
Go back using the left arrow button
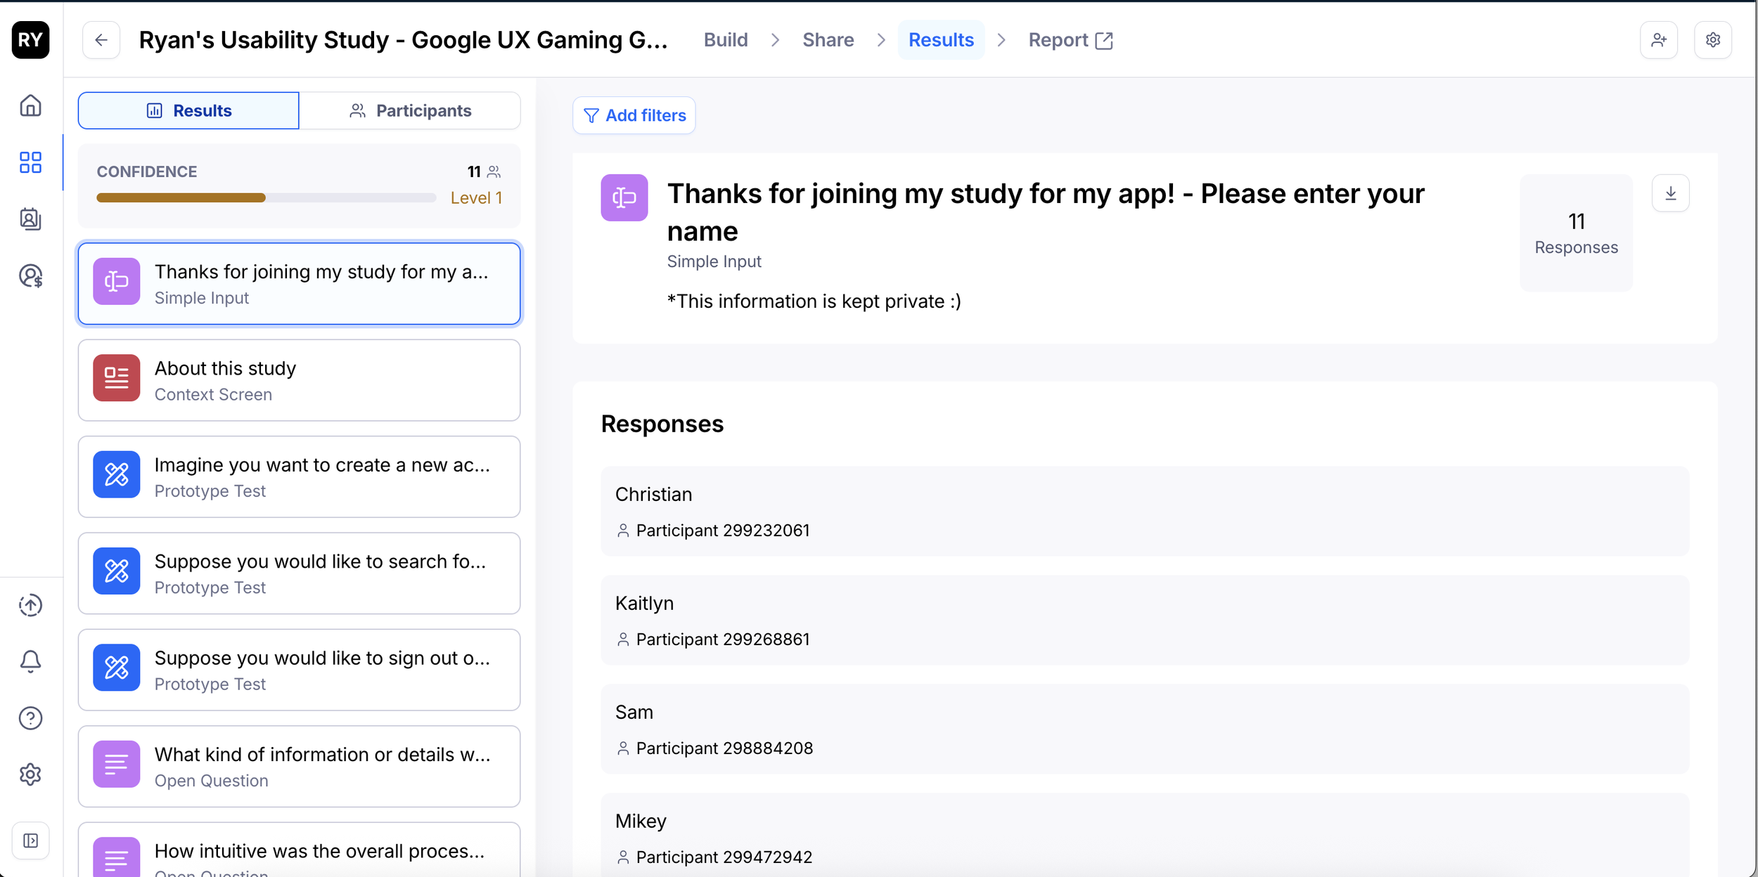click(101, 40)
